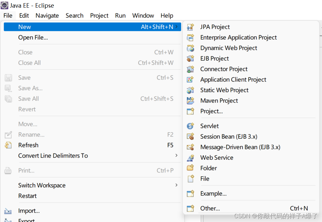This screenshot has width=322, height=222.
Task: Open the Run menu
Action: (x=120, y=16)
